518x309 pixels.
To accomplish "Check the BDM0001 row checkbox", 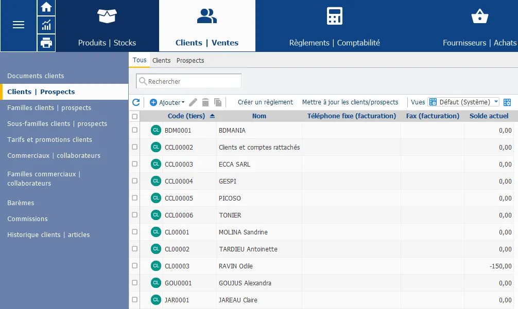I will tap(134, 130).
